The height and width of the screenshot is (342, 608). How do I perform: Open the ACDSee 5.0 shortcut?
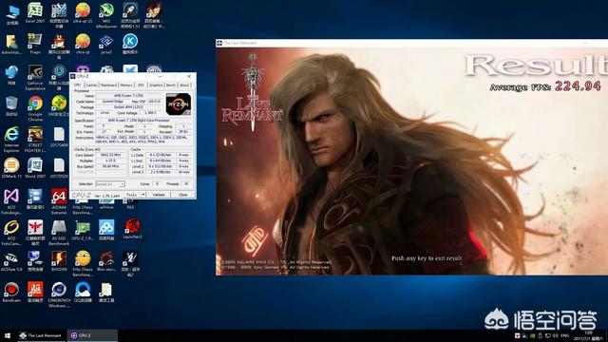point(11,261)
